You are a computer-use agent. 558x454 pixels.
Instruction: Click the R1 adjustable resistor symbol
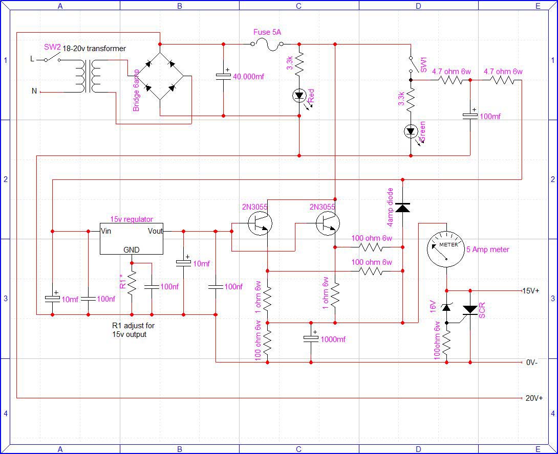point(132,283)
